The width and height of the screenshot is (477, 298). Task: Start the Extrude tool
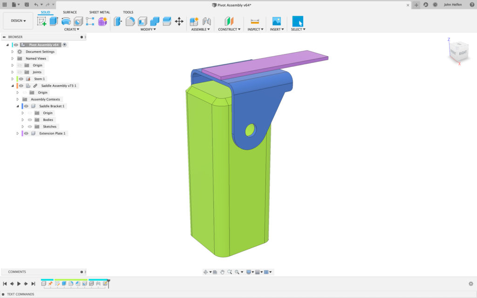[53, 21]
